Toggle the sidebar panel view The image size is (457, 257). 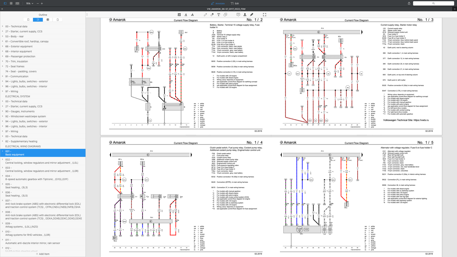coord(5,3)
